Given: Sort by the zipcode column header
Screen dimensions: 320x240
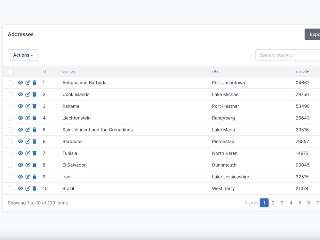Looking at the screenshot, I should (302, 71).
